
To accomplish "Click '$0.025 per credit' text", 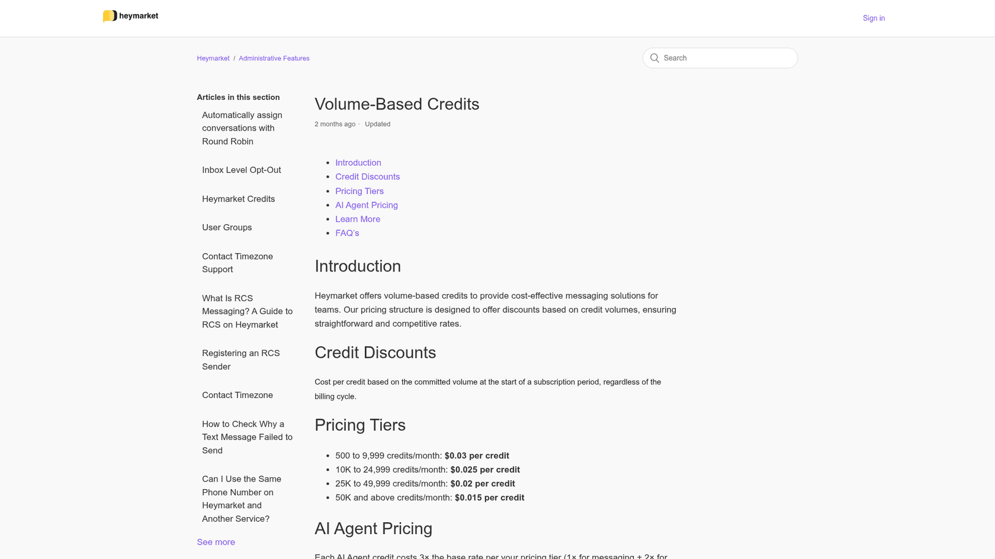I will (x=485, y=470).
